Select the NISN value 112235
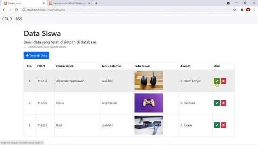Viewport: 258px width, 145px height. click(42, 103)
